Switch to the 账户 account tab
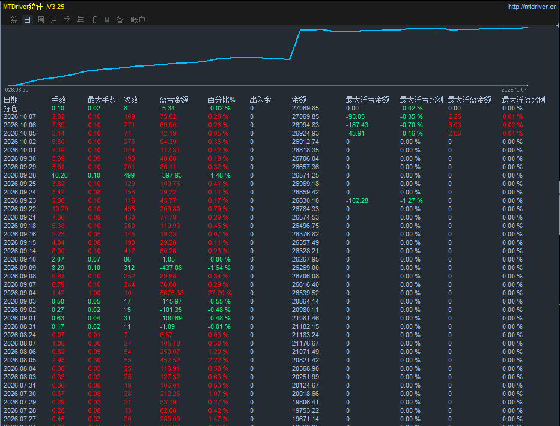 (138, 20)
